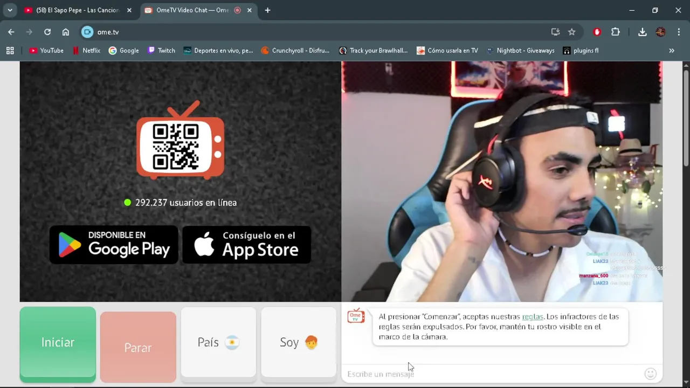Open the YouTube bookmark
The height and width of the screenshot is (388, 690).
(46, 51)
